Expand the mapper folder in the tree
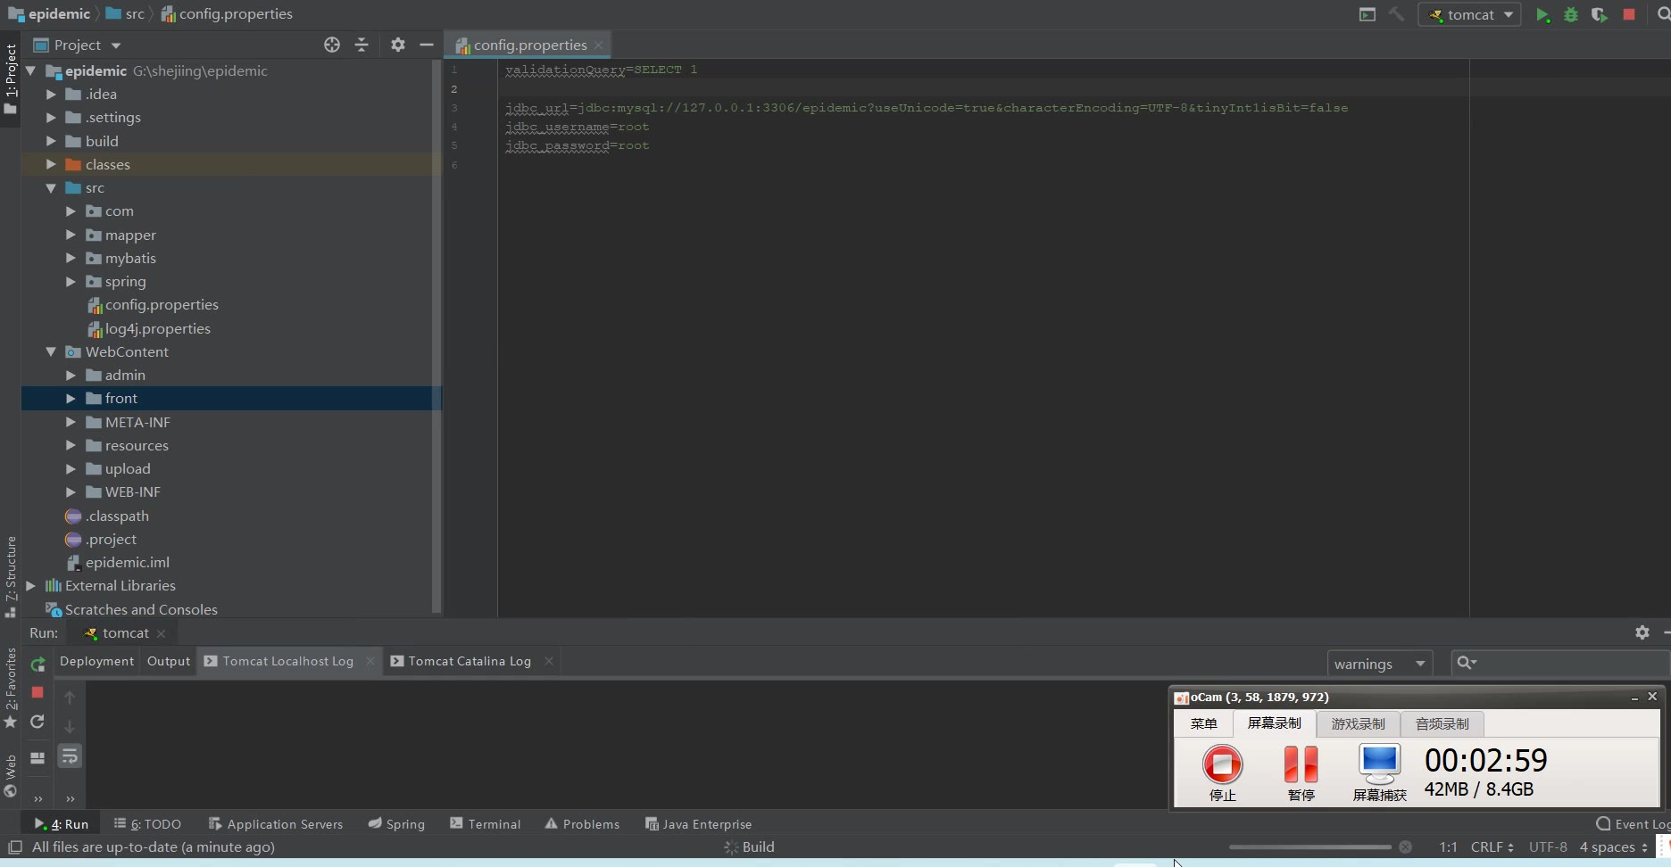Viewport: 1671px width, 867px height. coord(71,235)
